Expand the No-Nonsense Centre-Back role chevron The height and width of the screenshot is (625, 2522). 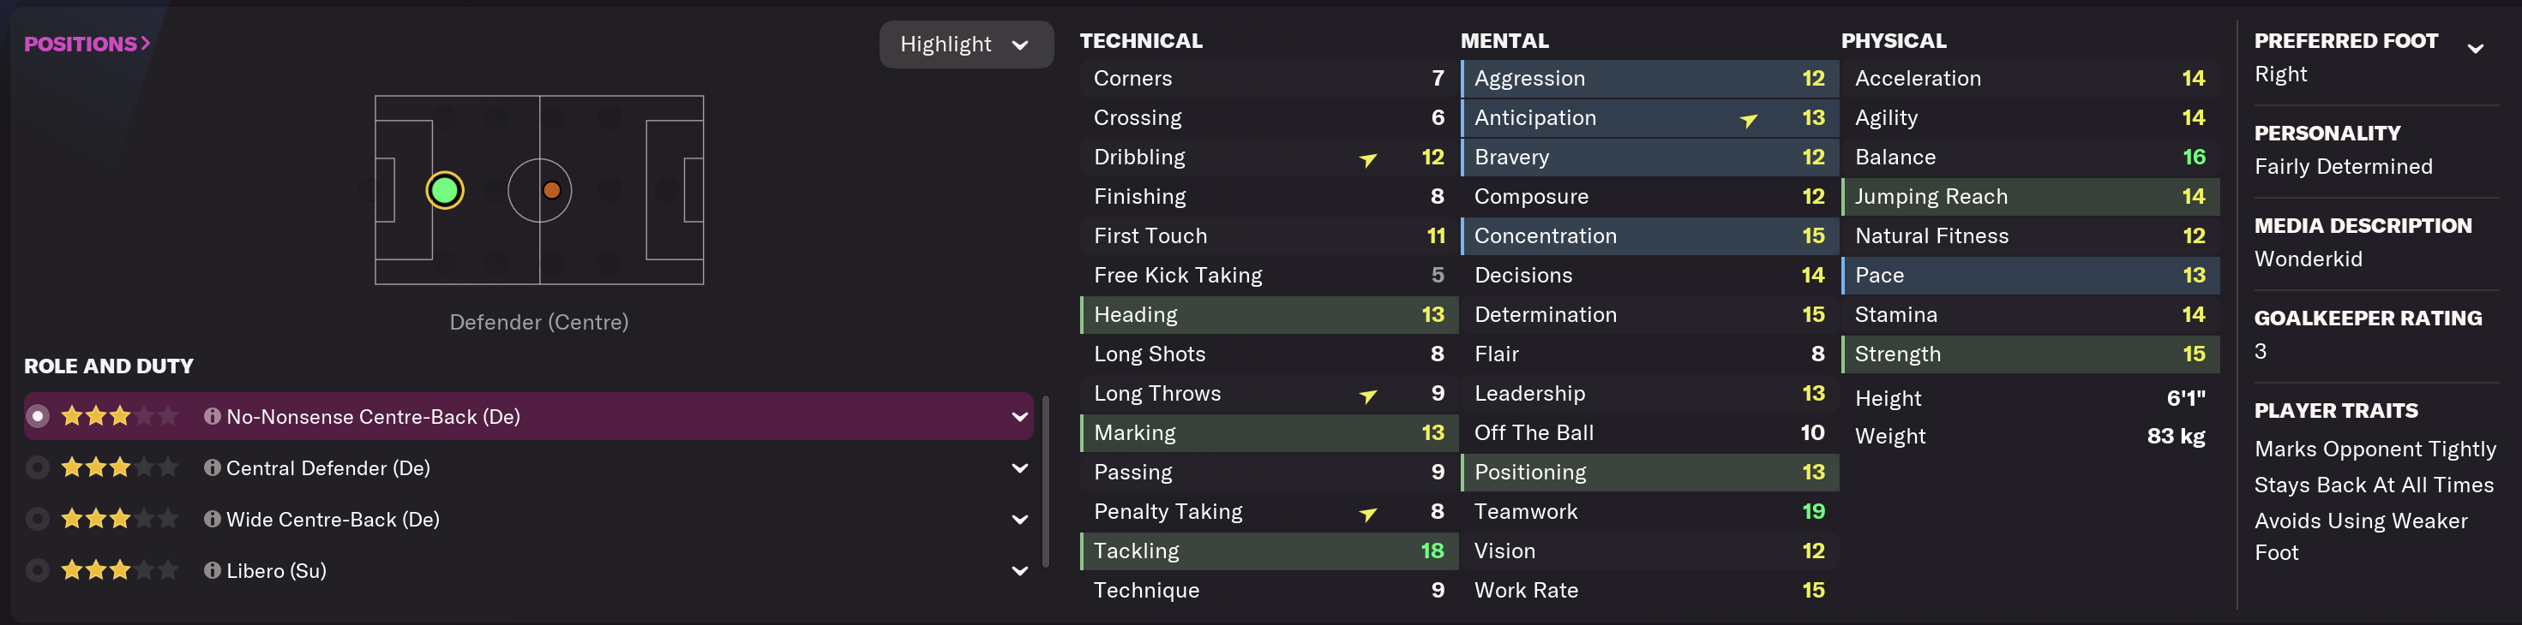click(x=1019, y=417)
